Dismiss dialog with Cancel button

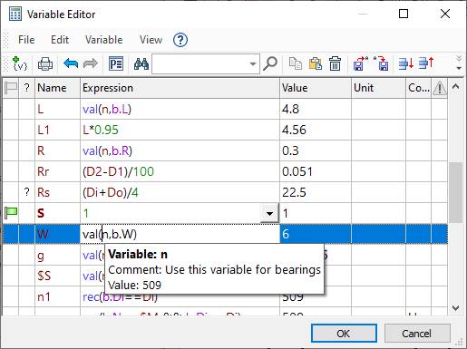coord(417,334)
